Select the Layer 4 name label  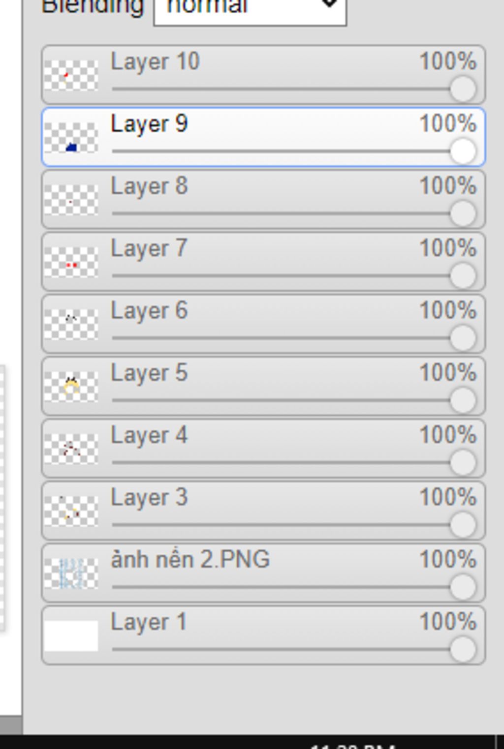[149, 435]
